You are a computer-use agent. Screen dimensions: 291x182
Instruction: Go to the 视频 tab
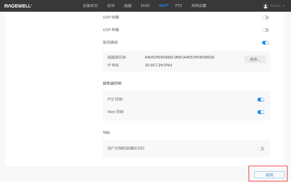click(x=128, y=6)
